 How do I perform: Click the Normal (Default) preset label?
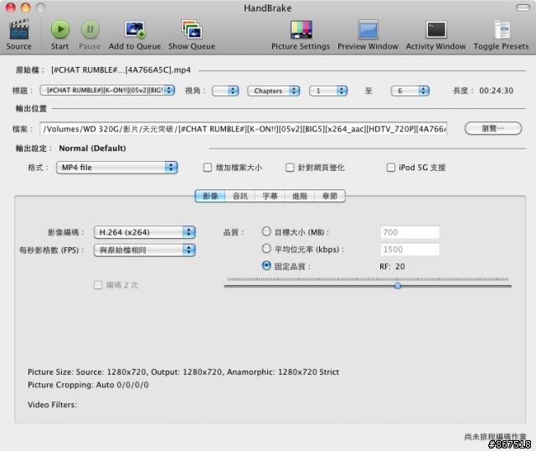click(x=92, y=148)
